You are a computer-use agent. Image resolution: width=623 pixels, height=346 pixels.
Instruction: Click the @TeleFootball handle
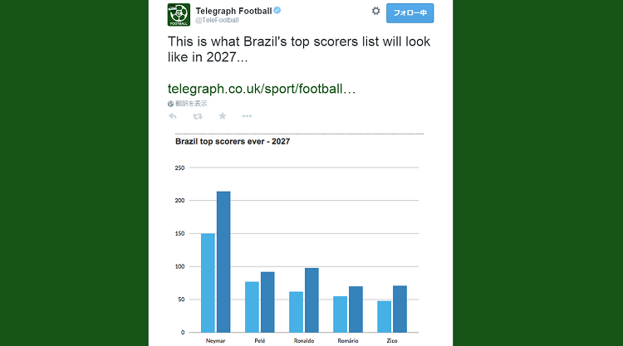tap(217, 20)
